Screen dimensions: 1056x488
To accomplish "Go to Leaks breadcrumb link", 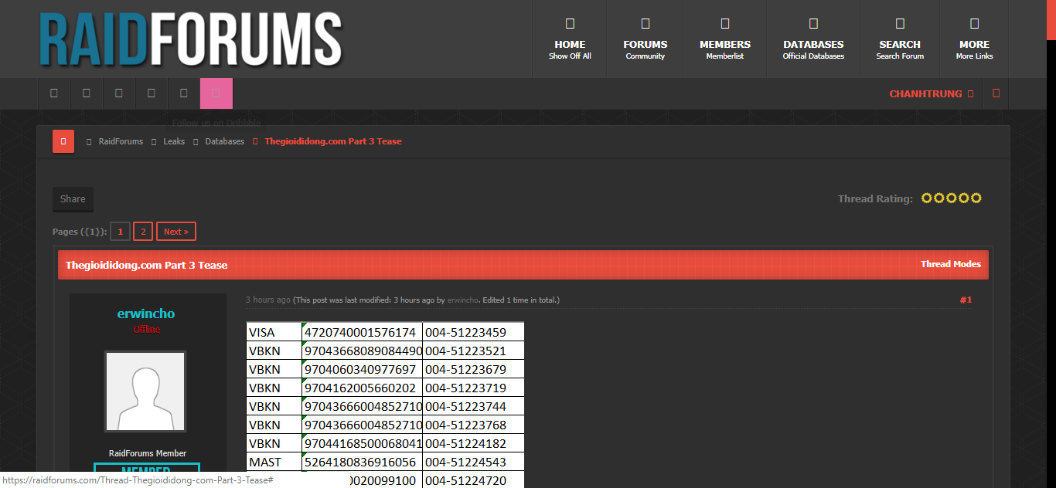I will click(x=174, y=141).
